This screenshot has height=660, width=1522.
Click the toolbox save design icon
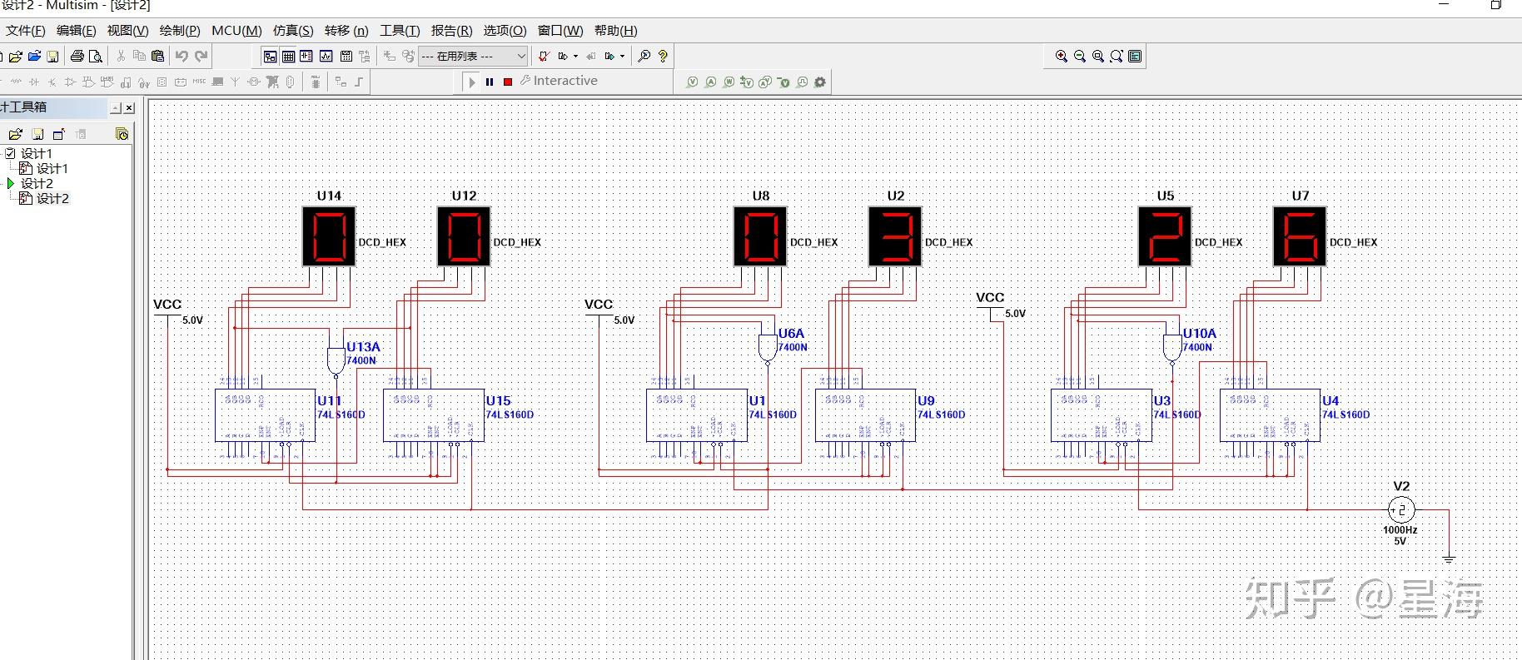coord(37,134)
